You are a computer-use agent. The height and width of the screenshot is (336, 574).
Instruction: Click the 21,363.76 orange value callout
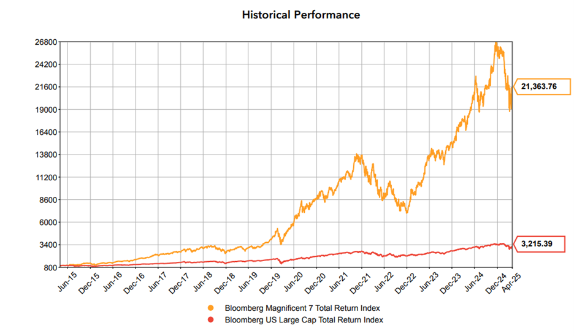click(540, 87)
